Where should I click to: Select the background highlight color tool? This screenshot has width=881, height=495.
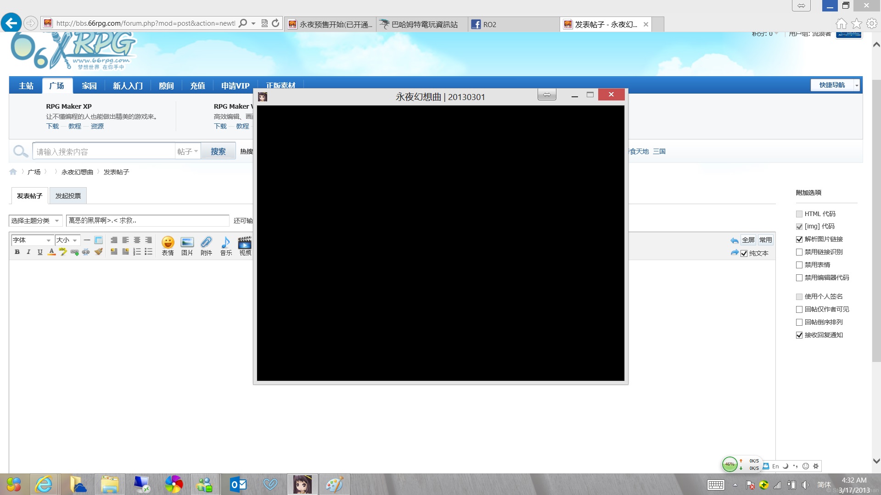coord(63,252)
